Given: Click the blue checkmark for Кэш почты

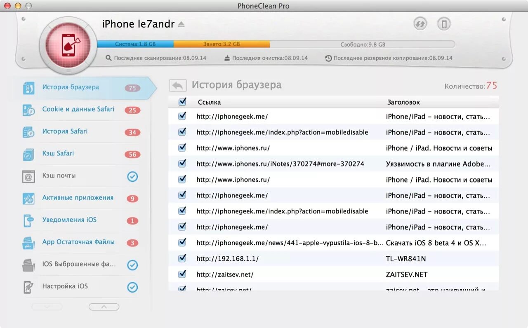Looking at the screenshot, I should [x=132, y=177].
